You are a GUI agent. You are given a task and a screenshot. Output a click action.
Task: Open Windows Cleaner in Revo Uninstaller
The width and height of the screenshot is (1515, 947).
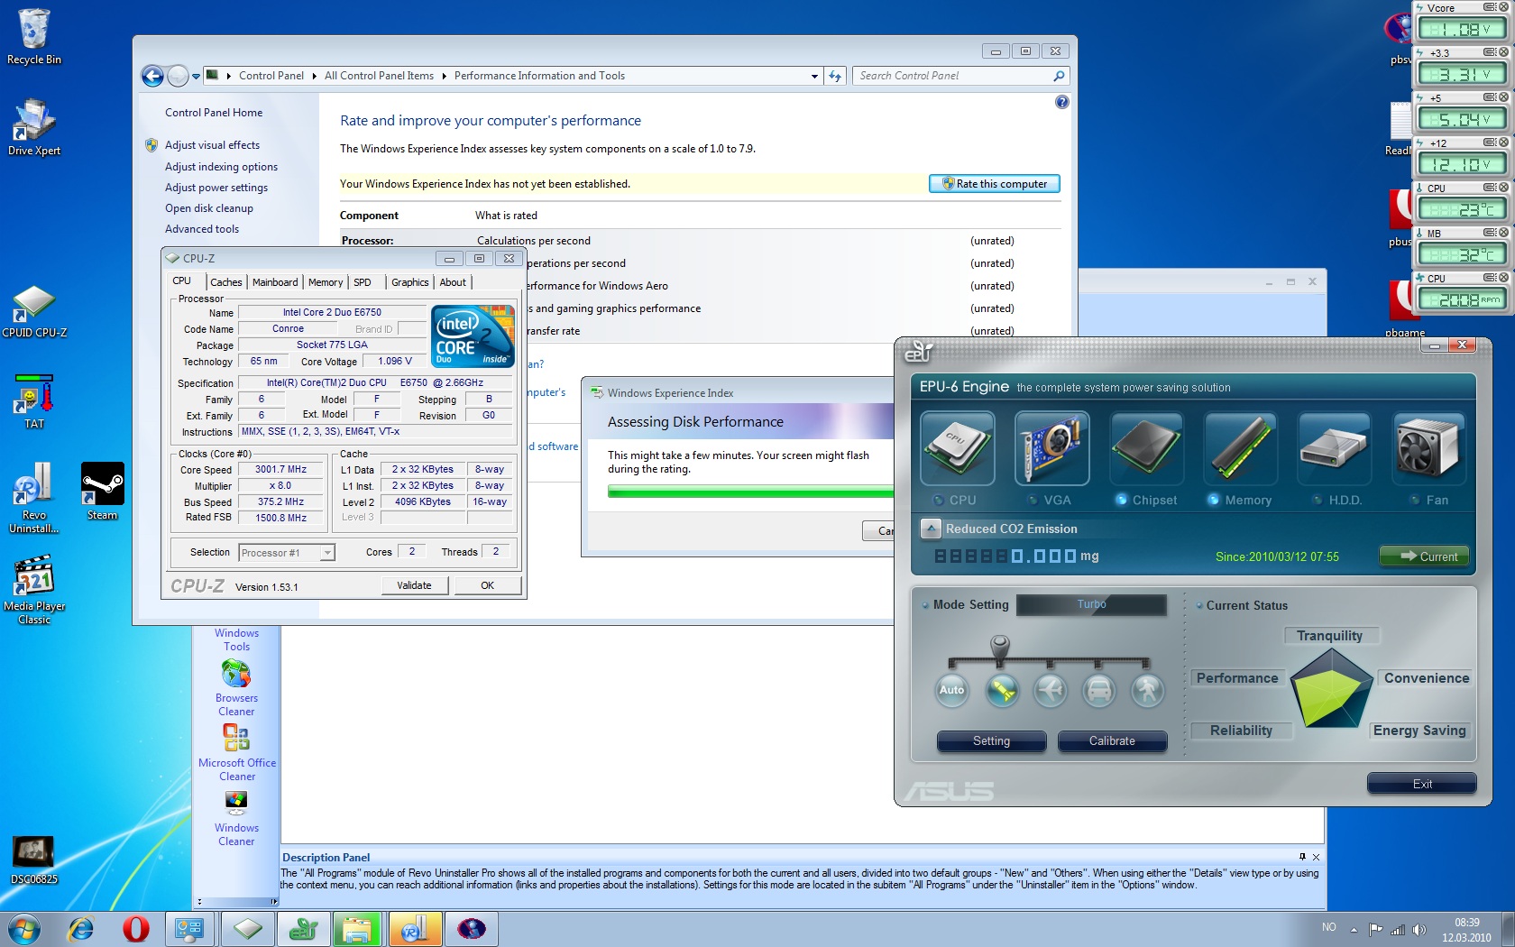coord(236,819)
